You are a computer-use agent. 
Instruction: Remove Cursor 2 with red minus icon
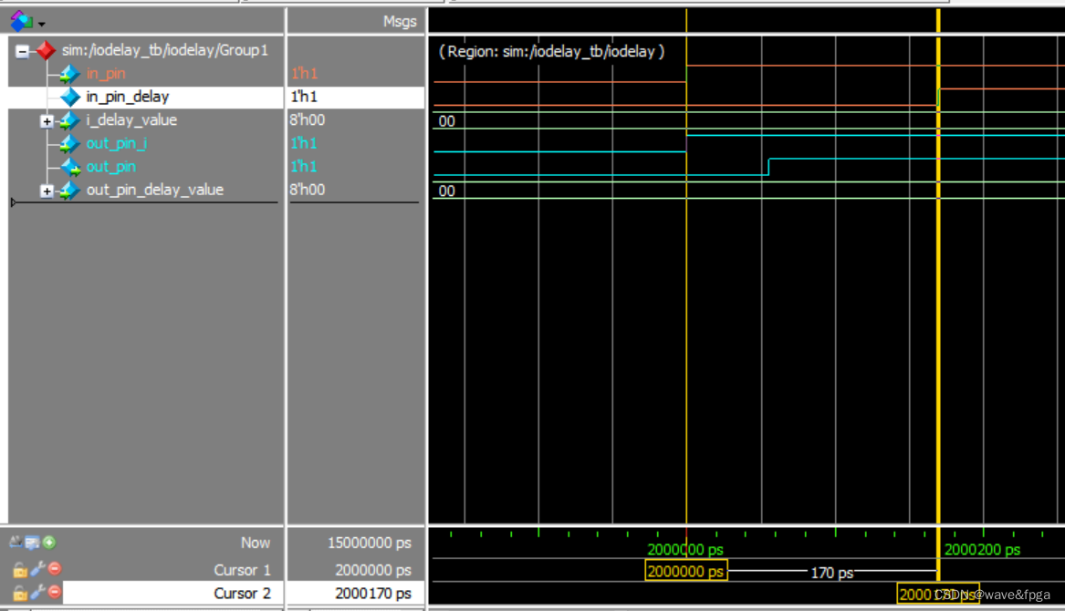point(55,592)
